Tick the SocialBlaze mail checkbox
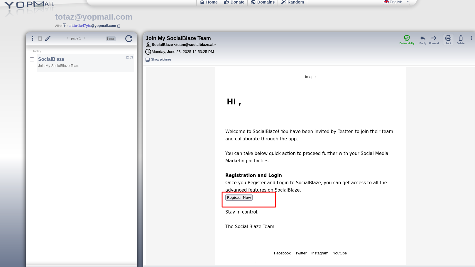The image size is (475, 267). (x=32, y=59)
